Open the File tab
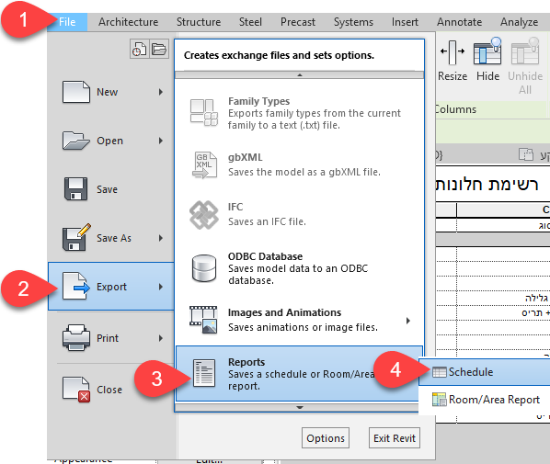This screenshot has height=464, width=550. (67, 22)
